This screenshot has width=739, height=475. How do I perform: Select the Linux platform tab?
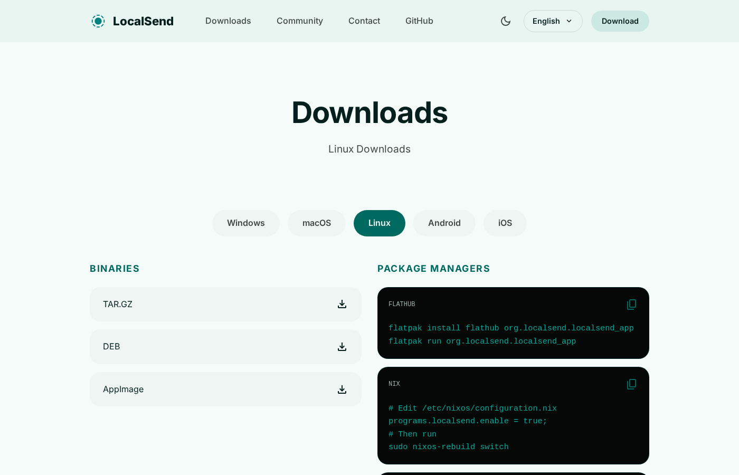[x=380, y=223]
